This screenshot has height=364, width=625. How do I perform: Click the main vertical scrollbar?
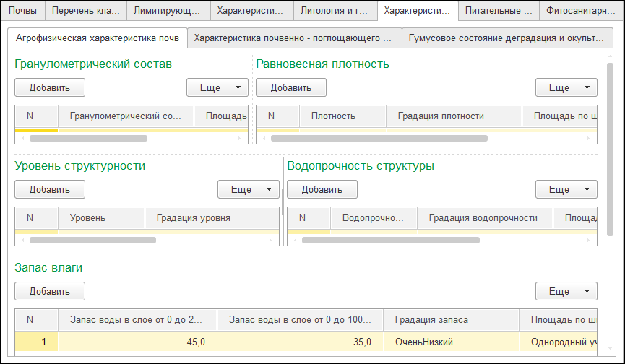click(x=611, y=144)
